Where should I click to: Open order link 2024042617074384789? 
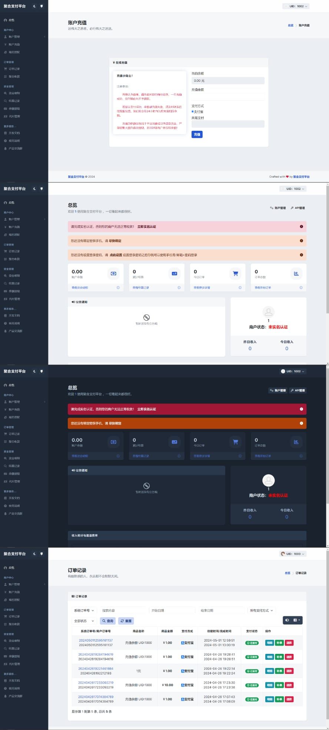[x=96, y=697]
